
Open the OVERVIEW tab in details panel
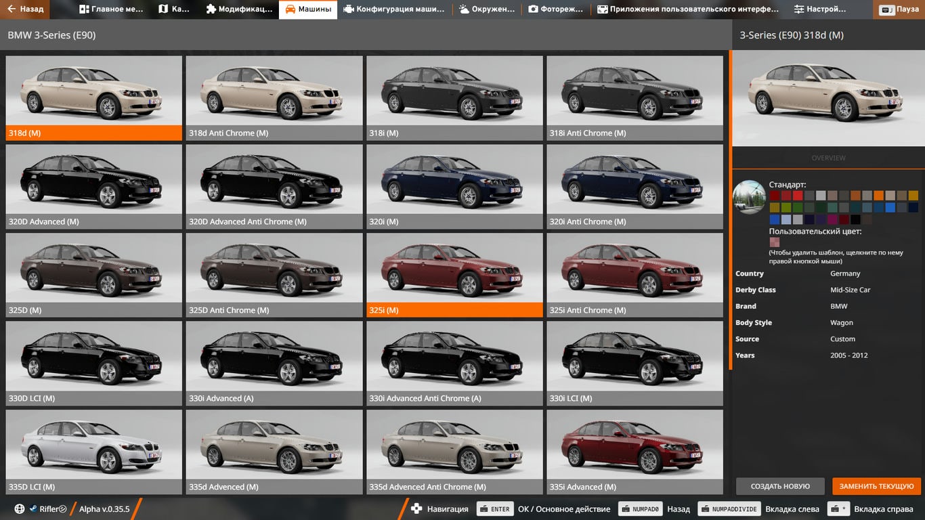pos(828,158)
